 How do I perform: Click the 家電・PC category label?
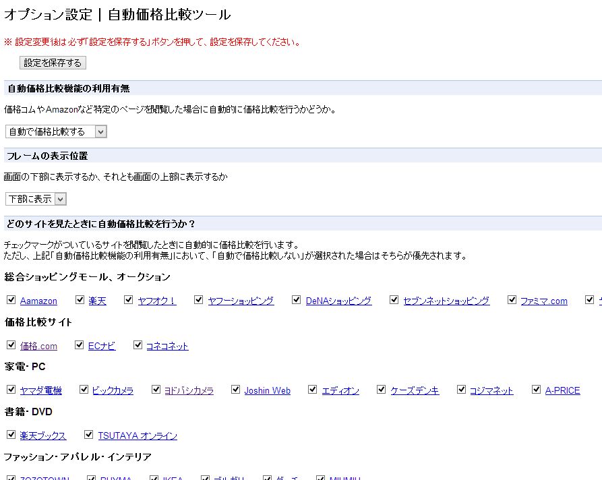[x=25, y=367]
